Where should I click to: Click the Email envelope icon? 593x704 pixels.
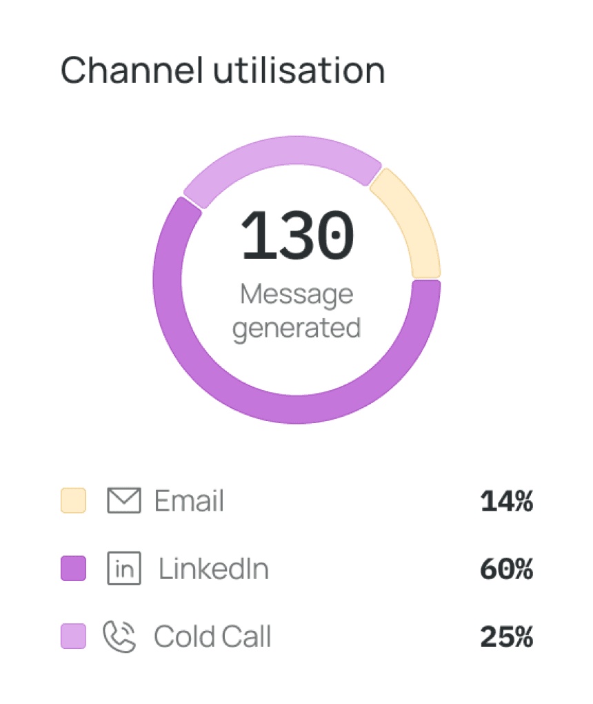(x=124, y=500)
